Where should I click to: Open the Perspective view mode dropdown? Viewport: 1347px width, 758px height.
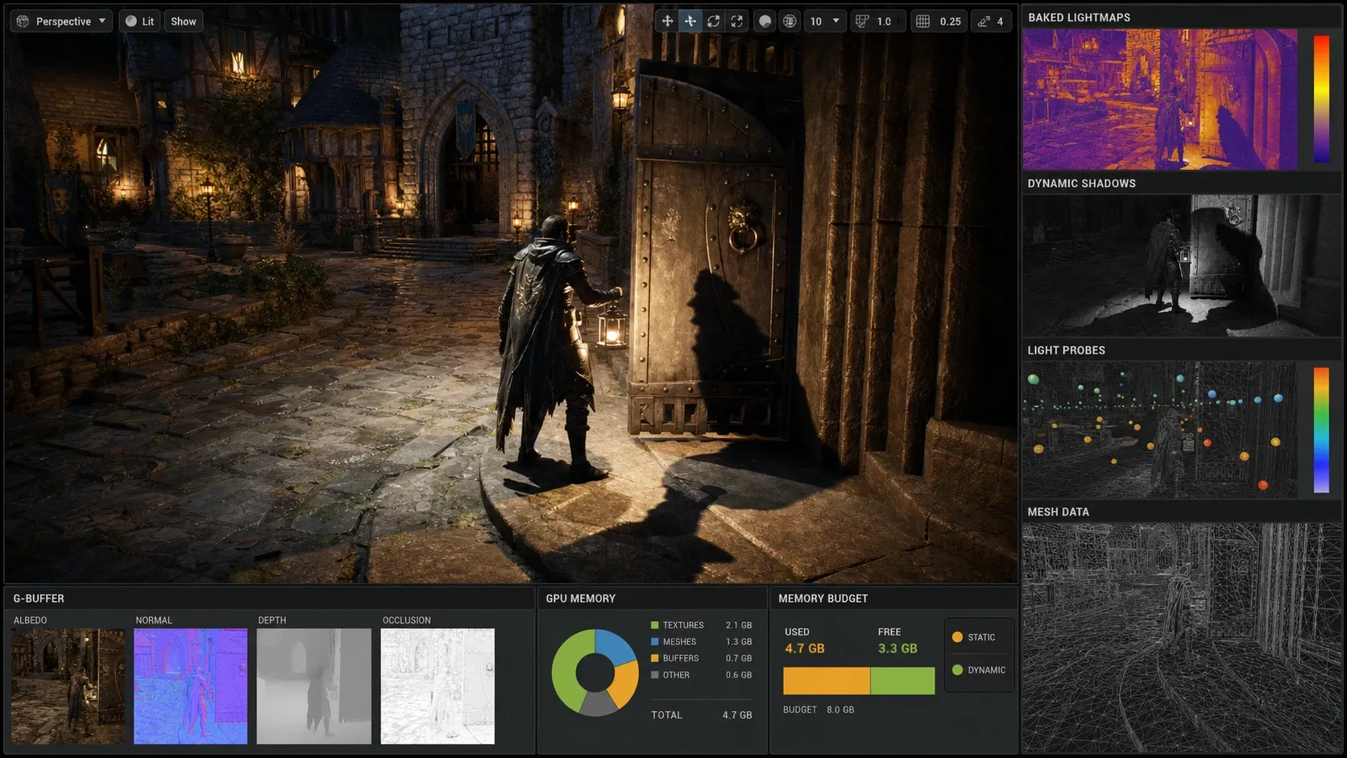tap(61, 21)
